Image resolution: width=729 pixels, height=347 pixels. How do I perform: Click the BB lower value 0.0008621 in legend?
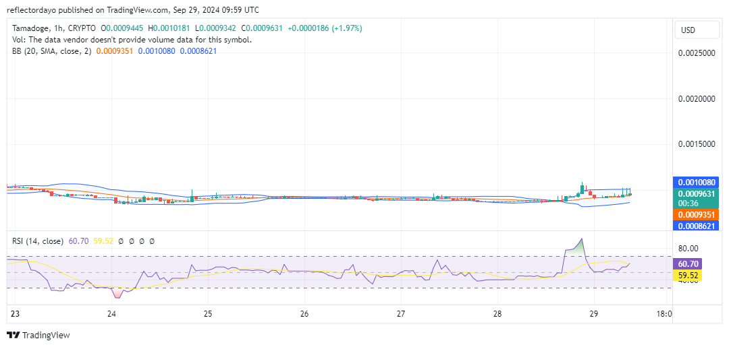tap(198, 51)
